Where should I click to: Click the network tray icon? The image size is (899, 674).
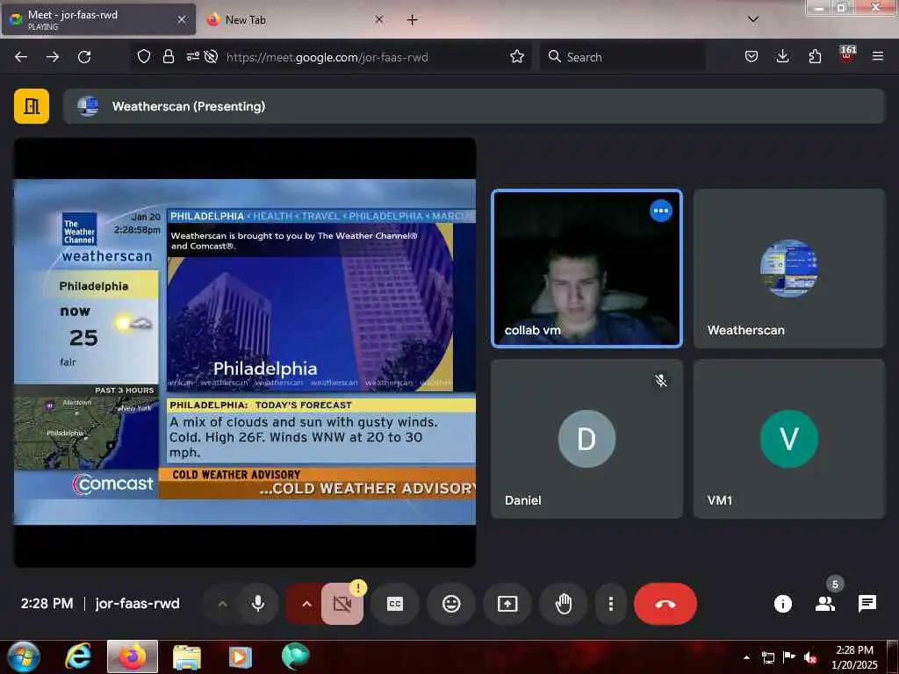(767, 657)
